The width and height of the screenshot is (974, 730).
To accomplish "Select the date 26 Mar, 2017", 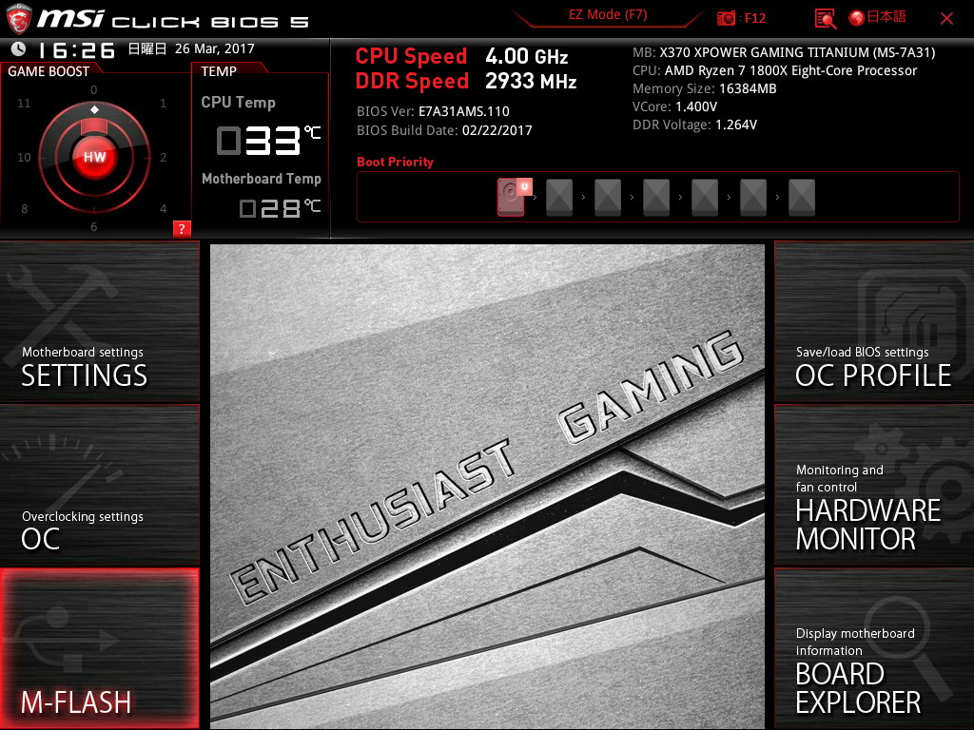I will pyautogui.click(x=214, y=48).
